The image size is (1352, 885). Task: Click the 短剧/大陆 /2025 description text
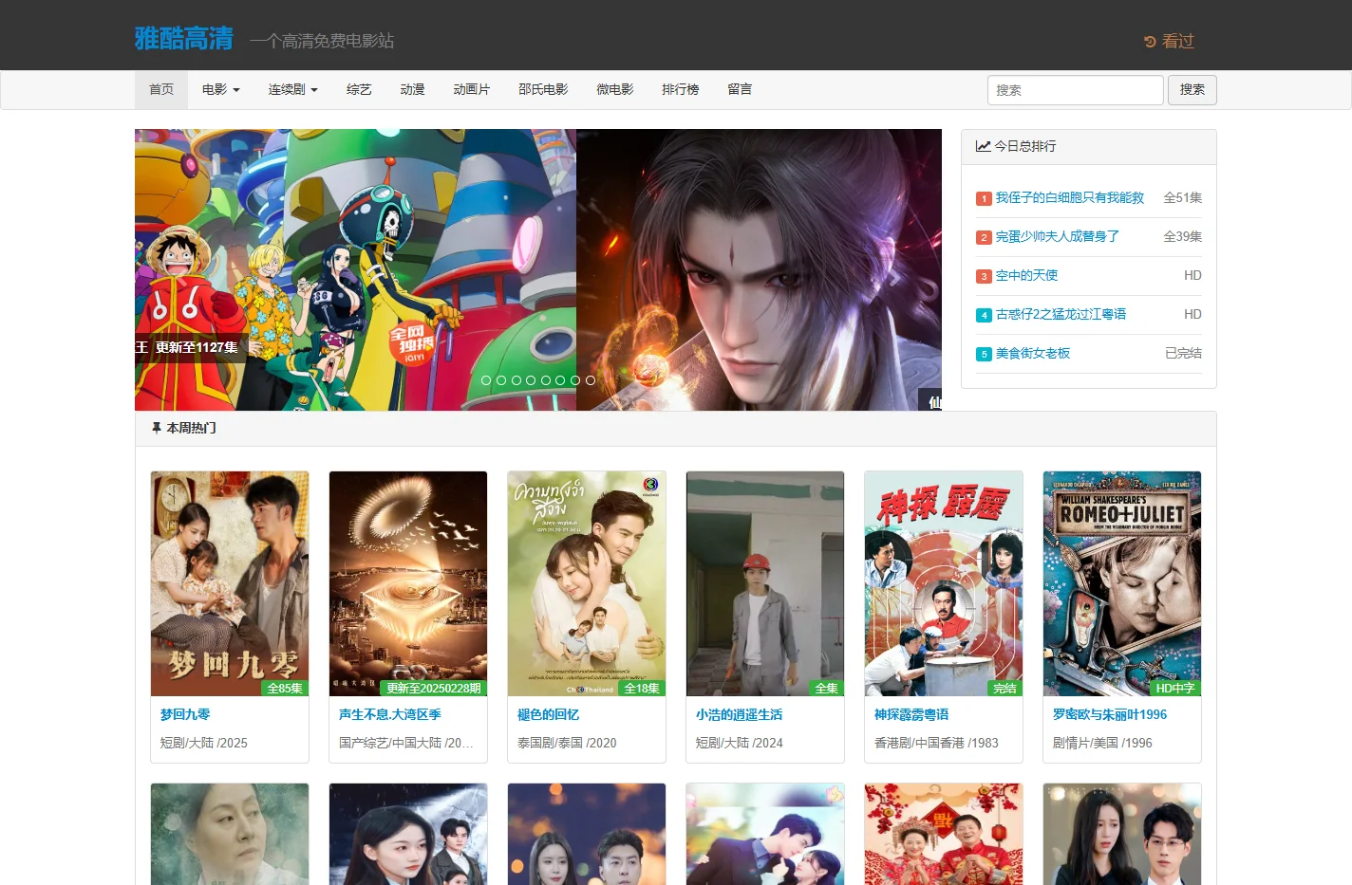click(x=204, y=743)
